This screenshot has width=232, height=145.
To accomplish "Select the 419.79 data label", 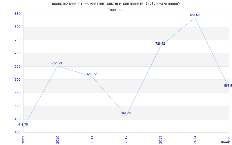I will tap(23, 125).
